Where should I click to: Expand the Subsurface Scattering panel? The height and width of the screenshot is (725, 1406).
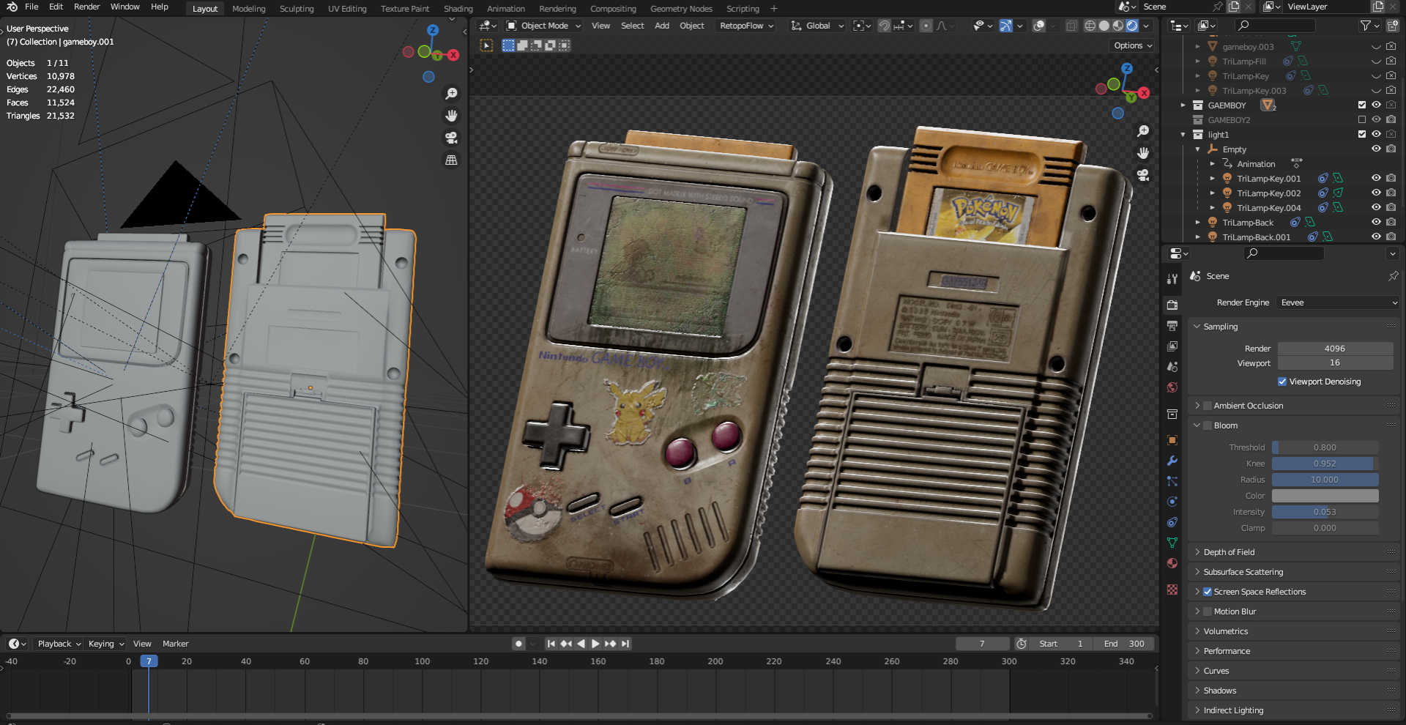click(x=1197, y=572)
